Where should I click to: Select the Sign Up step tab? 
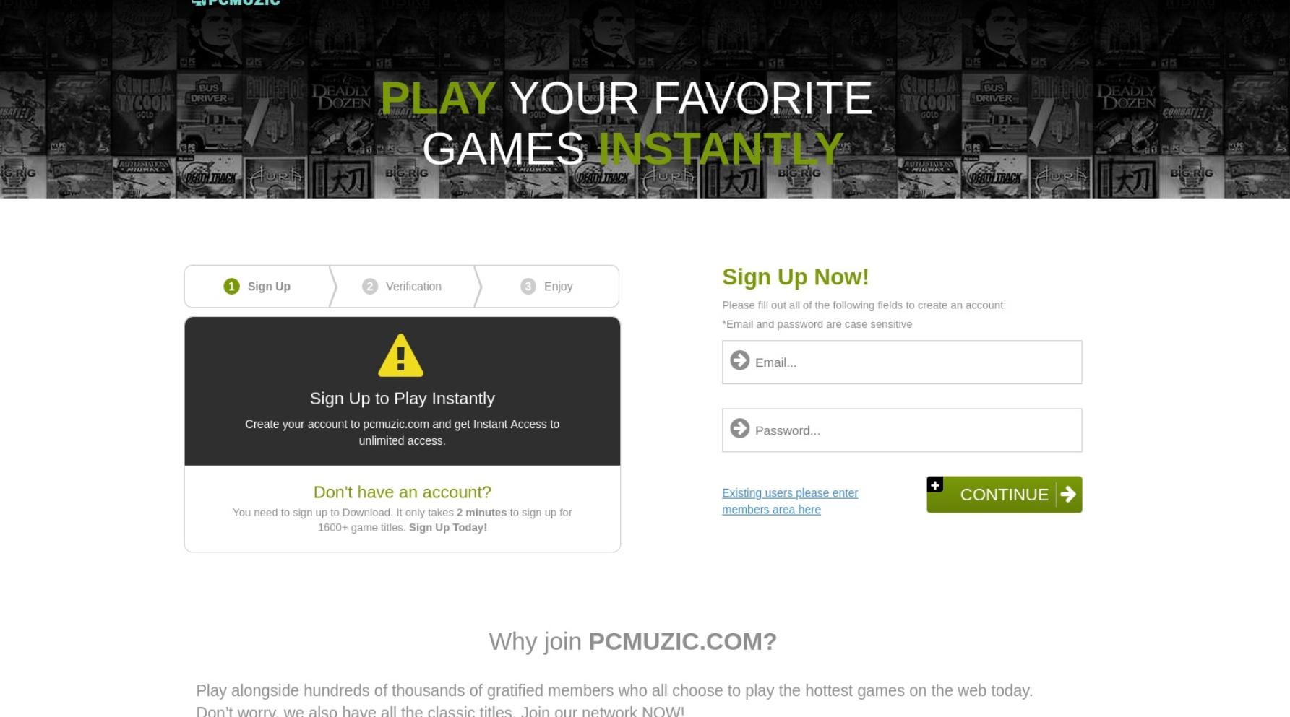click(x=258, y=287)
